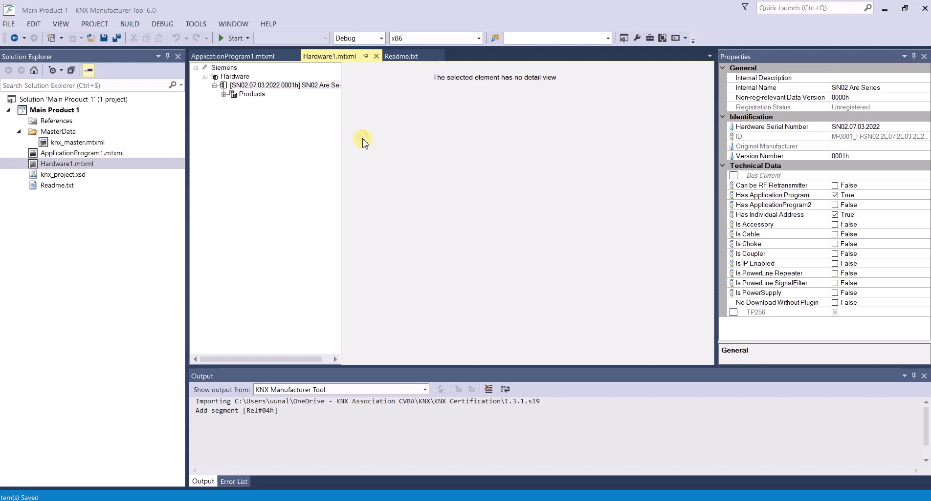Screen dimensions: 931x501
Task: Click the Home icon in Solution Explorer
Action: pyautogui.click(x=34, y=70)
